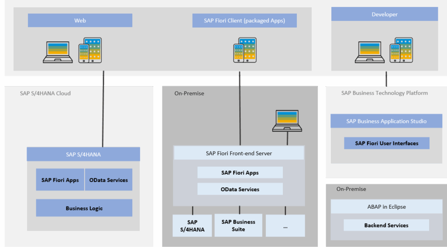Click SAP Fiori Apps box in Front-end Server
447x247 pixels.
pos(240,173)
